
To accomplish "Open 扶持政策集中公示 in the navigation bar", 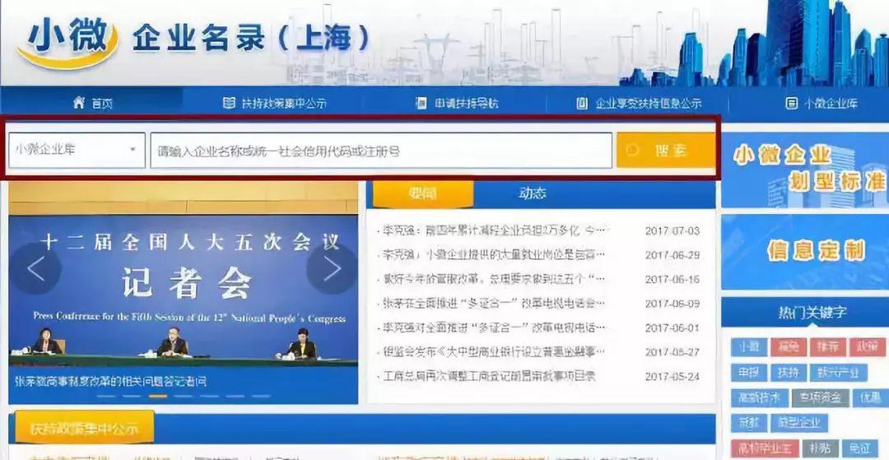I will click(x=274, y=103).
